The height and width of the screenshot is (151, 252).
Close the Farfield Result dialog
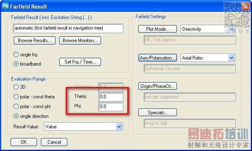click(246, 6)
